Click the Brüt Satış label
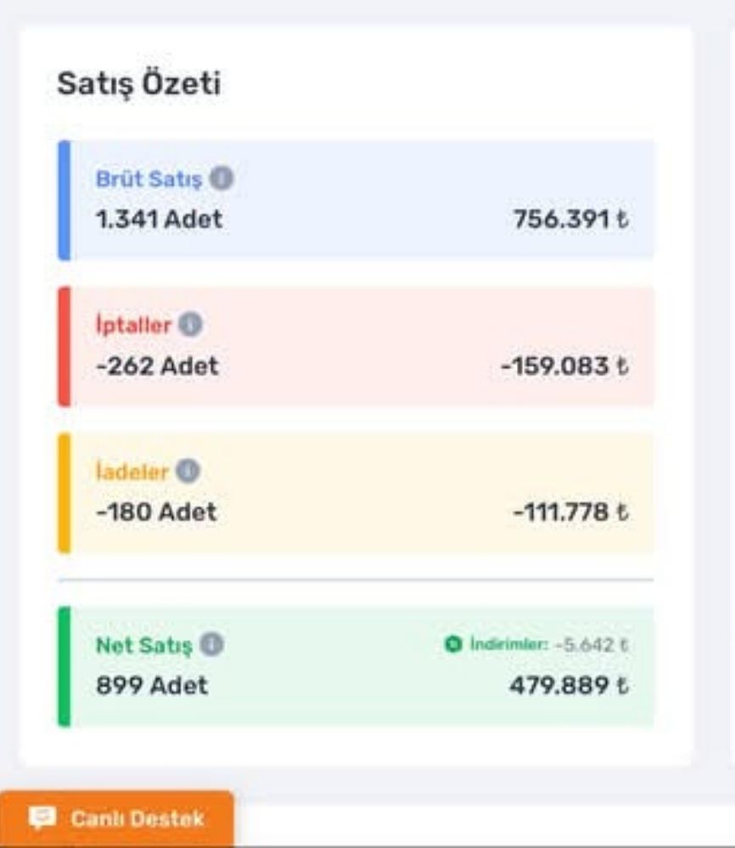Image resolution: width=735 pixels, height=848 pixels. pos(149,180)
